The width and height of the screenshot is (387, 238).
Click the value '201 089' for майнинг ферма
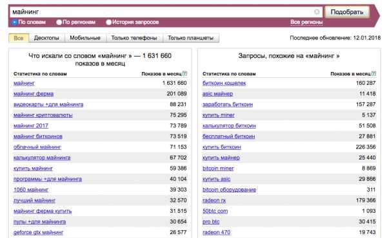tap(177, 94)
